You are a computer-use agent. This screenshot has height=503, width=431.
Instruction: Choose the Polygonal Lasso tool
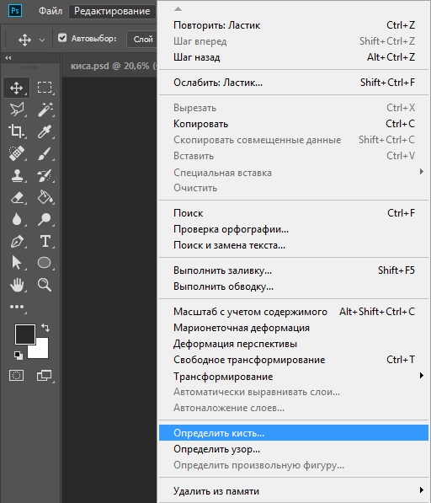pos(16,110)
